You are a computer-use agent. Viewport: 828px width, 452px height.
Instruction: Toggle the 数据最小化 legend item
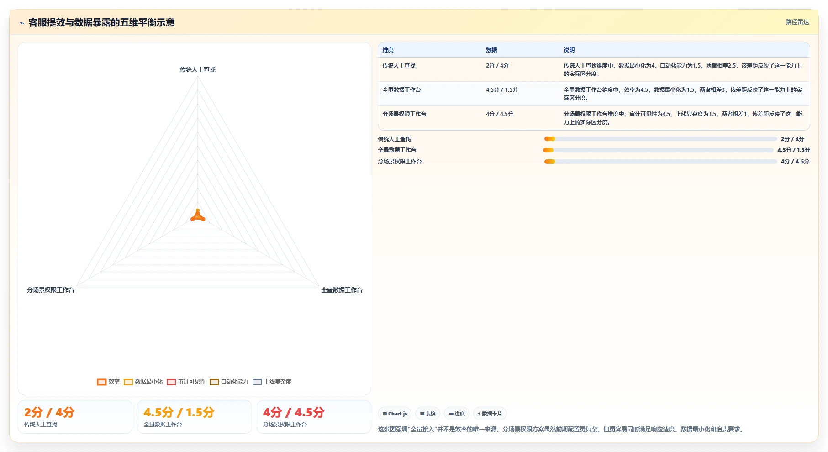[143, 382]
